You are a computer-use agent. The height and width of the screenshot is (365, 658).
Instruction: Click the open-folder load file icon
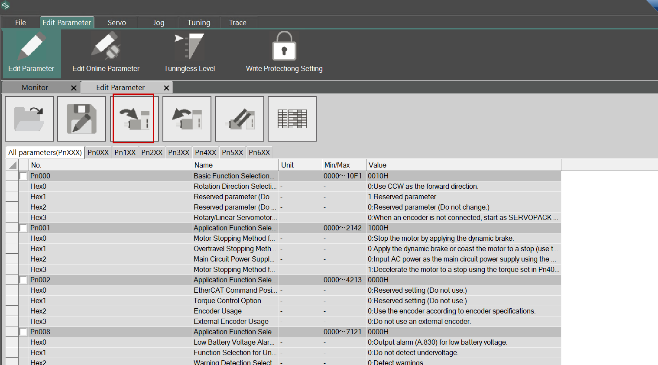[29, 119]
